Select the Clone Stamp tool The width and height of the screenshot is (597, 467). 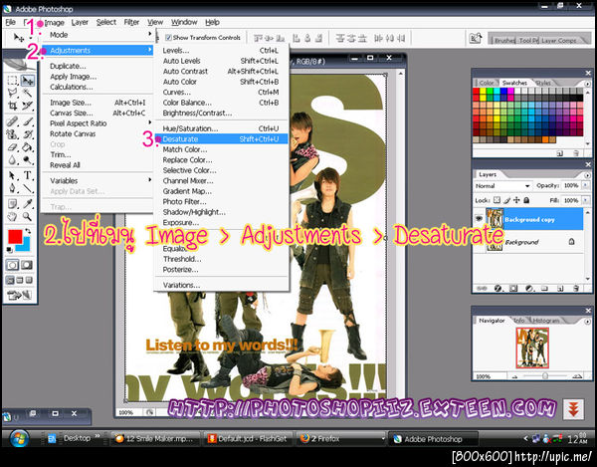(x=13, y=134)
